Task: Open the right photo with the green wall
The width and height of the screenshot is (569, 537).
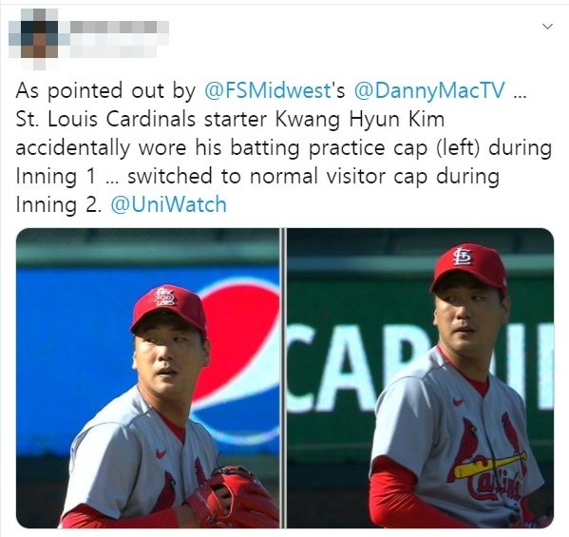Action: pos(420,378)
